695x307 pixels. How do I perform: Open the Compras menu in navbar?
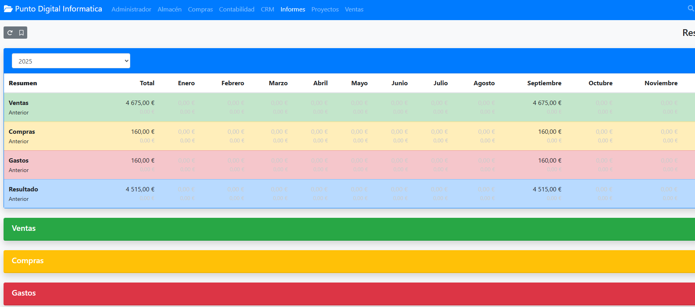[200, 9]
